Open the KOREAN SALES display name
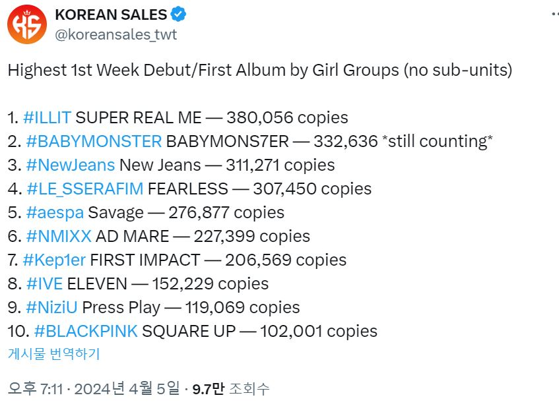Viewport: 559px width, 414px height. click(x=111, y=14)
